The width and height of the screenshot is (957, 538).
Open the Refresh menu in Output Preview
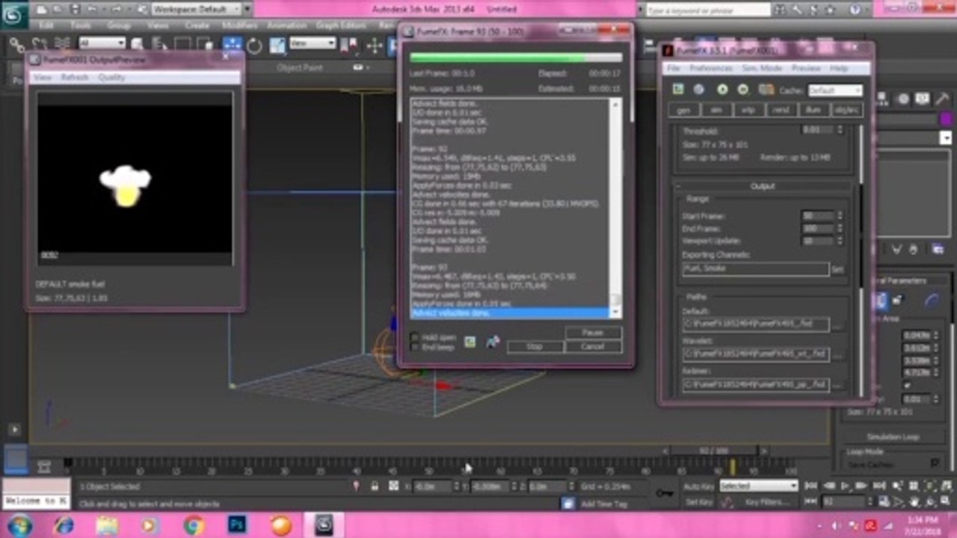pos(74,78)
